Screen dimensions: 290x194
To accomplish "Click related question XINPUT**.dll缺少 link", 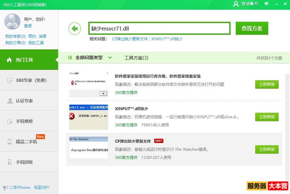I will 167,39.
